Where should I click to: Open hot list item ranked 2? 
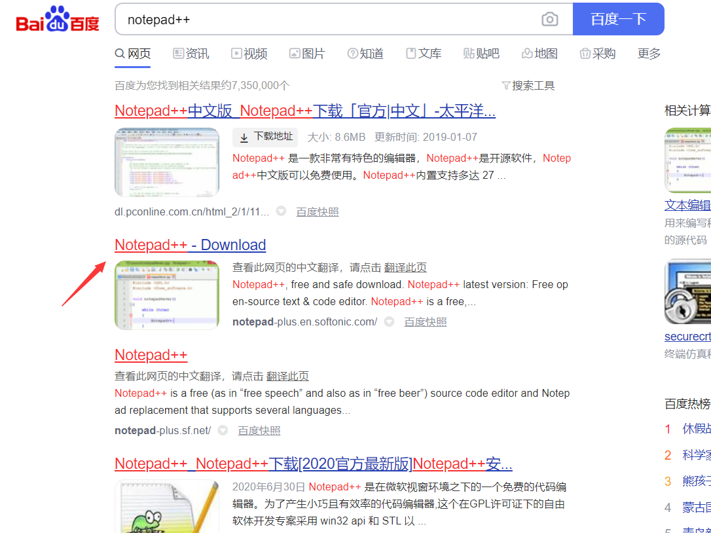(697, 455)
